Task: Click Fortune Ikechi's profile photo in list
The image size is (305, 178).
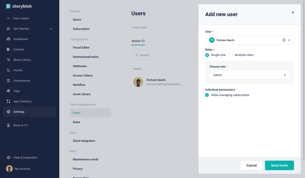Action: (x=138, y=82)
